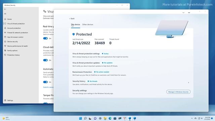Open the clock and date in the taskbar
This screenshot has width=215, height=121.
coord(208,118)
